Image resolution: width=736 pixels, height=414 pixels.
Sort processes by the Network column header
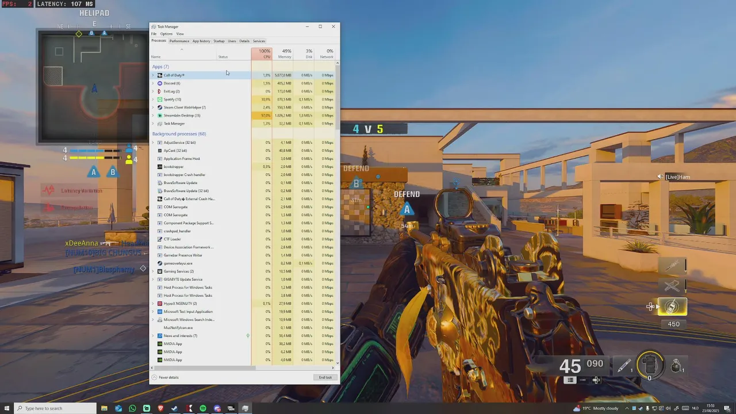[x=324, y=53]
